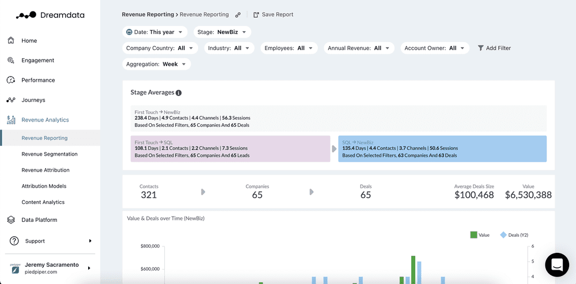Open the chat widget bubble
Screen dimensions: 576x284
pyautogui.click(x=557, y=264)
